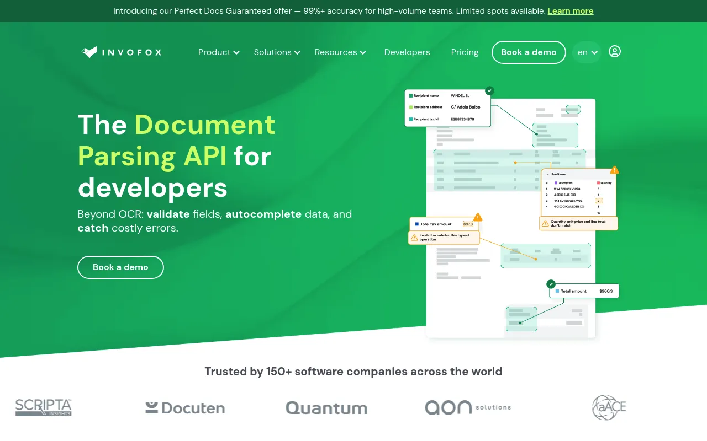Collapse the Line items chevron

coord(548,174)
